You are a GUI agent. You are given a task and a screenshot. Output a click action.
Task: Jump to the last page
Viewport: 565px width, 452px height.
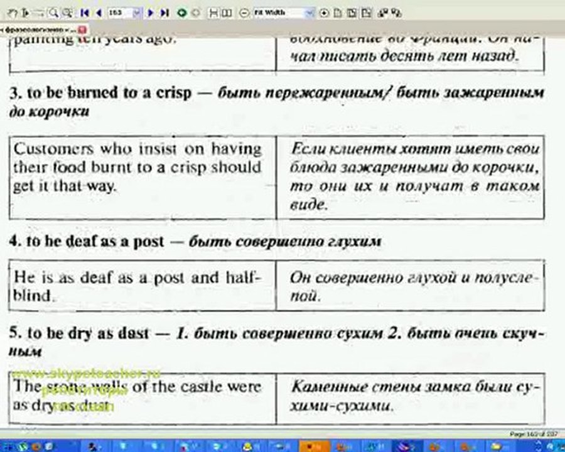(164, 13)
